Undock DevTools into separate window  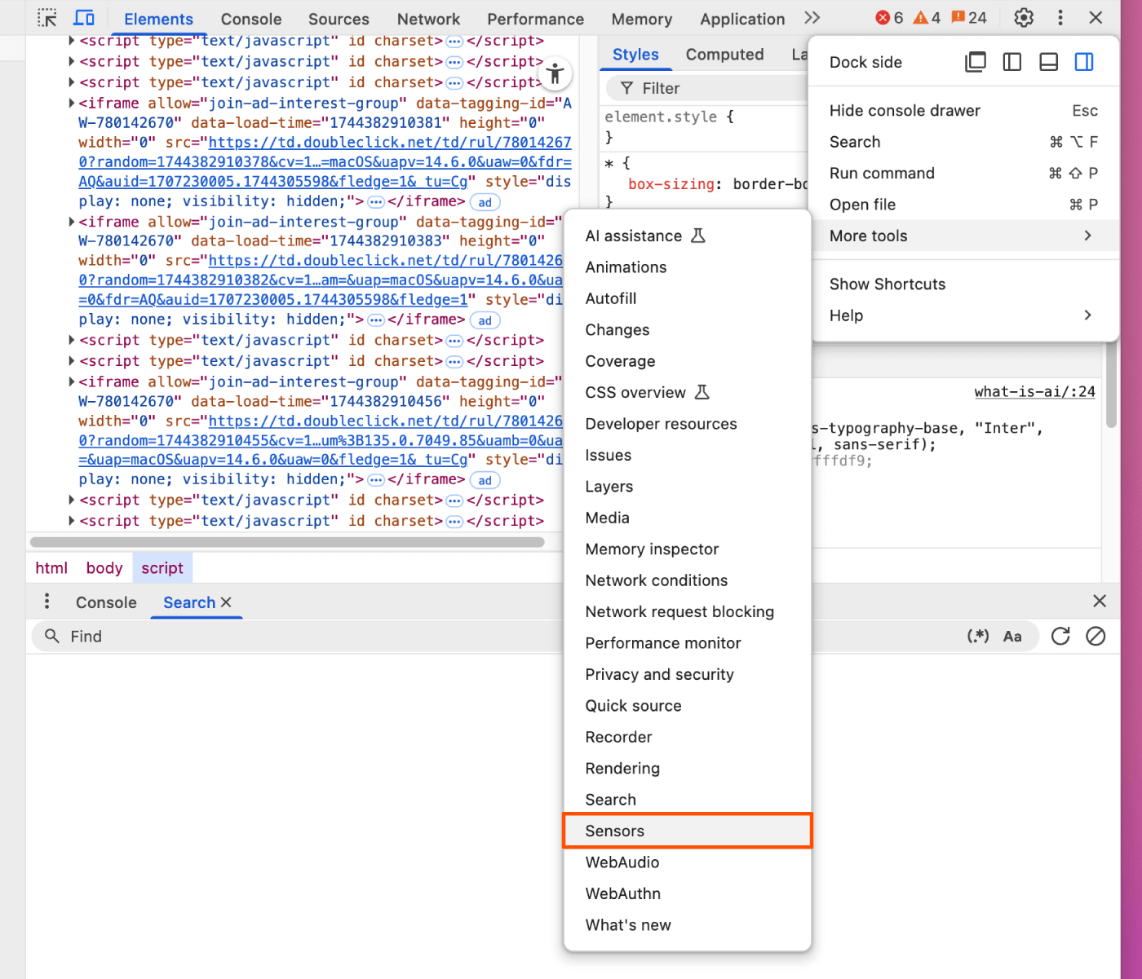point(976,62)
